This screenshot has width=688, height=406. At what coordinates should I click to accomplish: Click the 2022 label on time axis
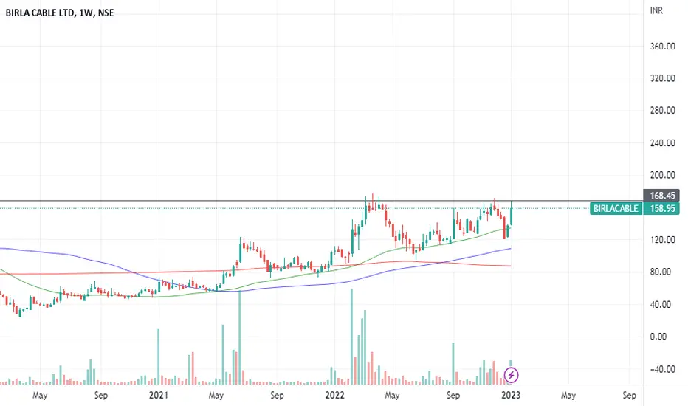point(335,395)
